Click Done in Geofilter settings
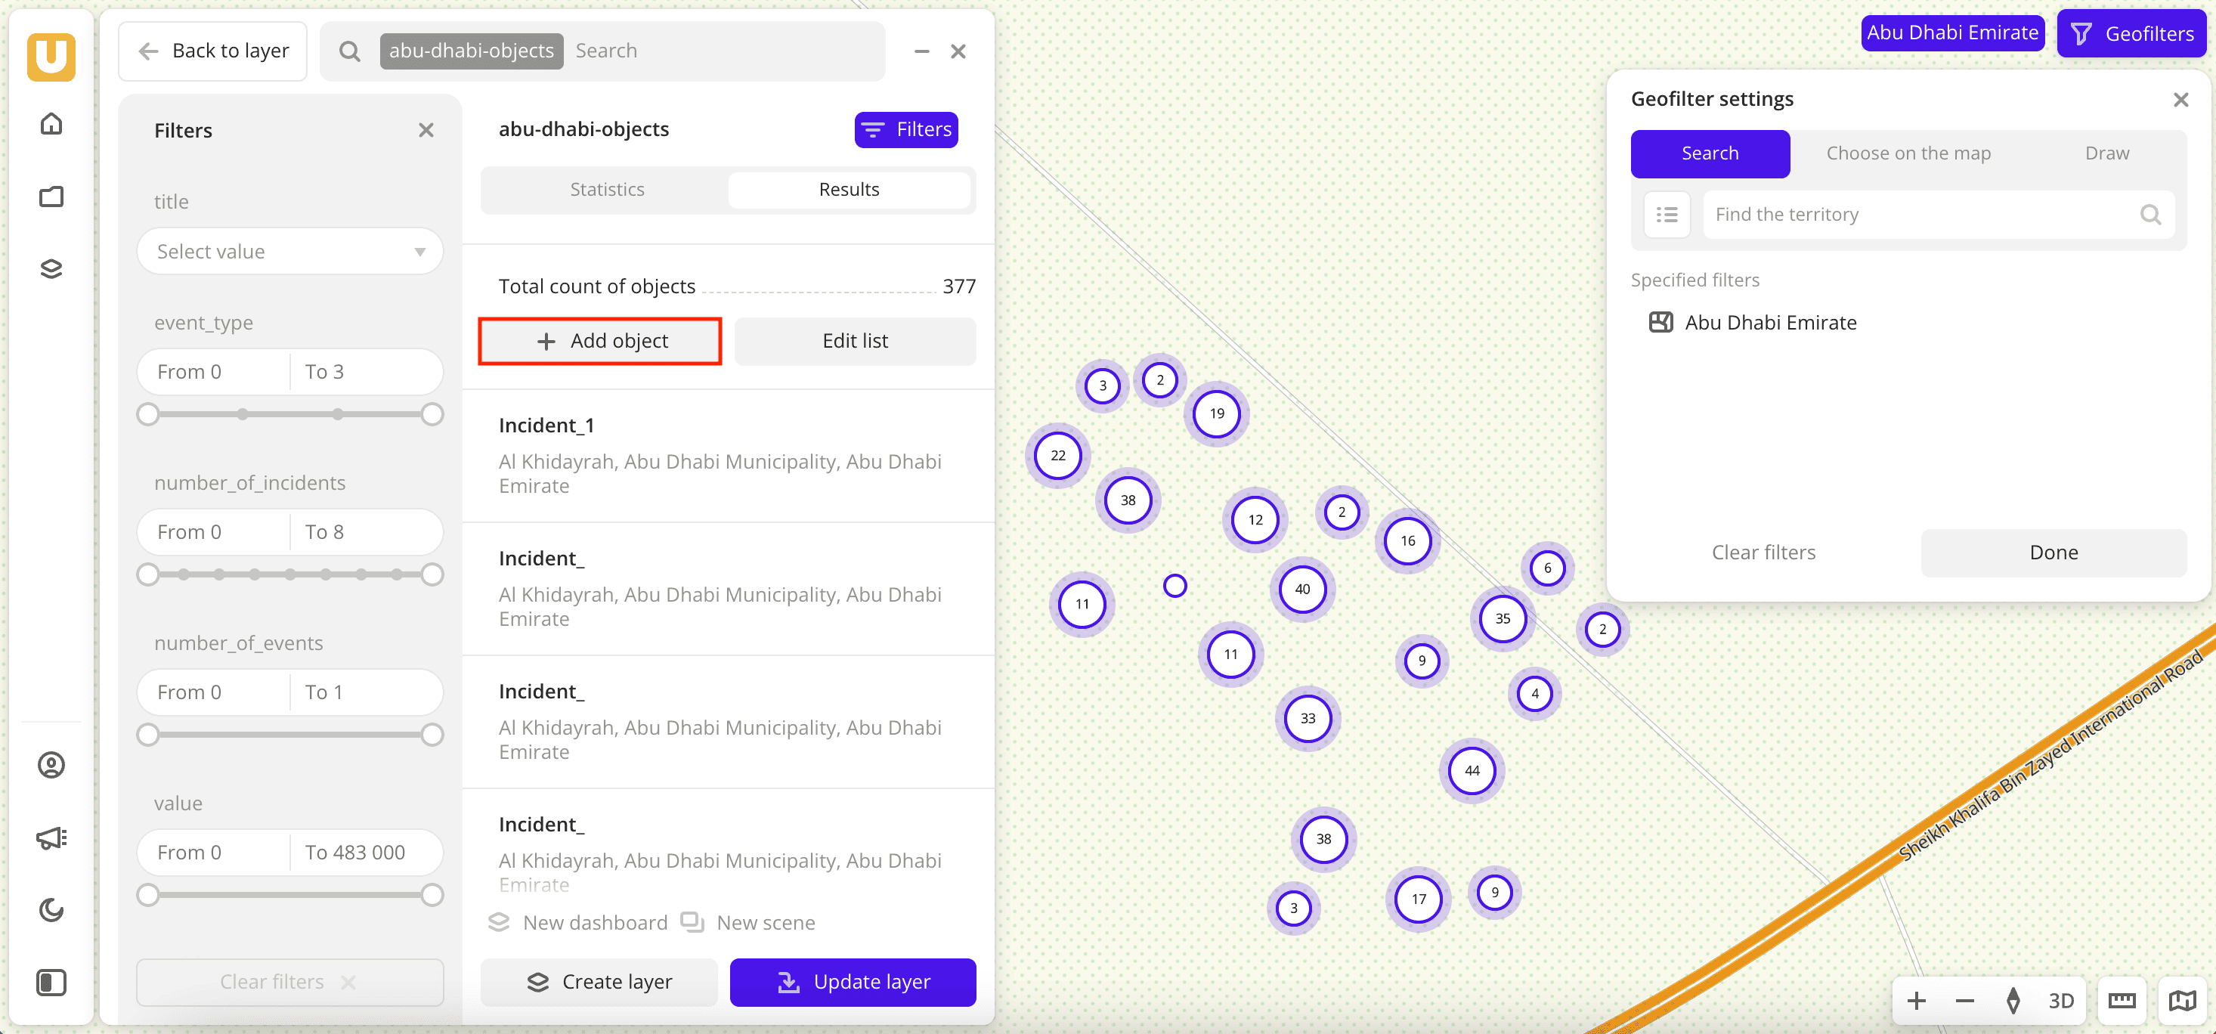The image size is (2216, 1034). click(2054, 552)
